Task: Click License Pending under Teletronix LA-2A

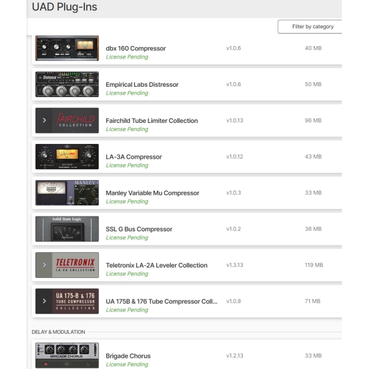Action: click(x=127, y=274)
